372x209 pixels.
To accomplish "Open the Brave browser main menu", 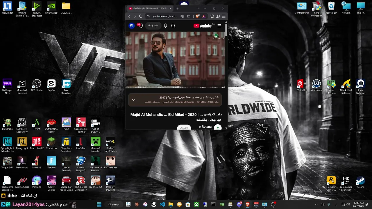I will click(224, 16).
